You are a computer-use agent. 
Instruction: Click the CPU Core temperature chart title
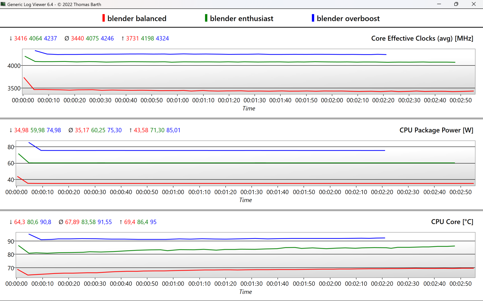click(452, 222)
